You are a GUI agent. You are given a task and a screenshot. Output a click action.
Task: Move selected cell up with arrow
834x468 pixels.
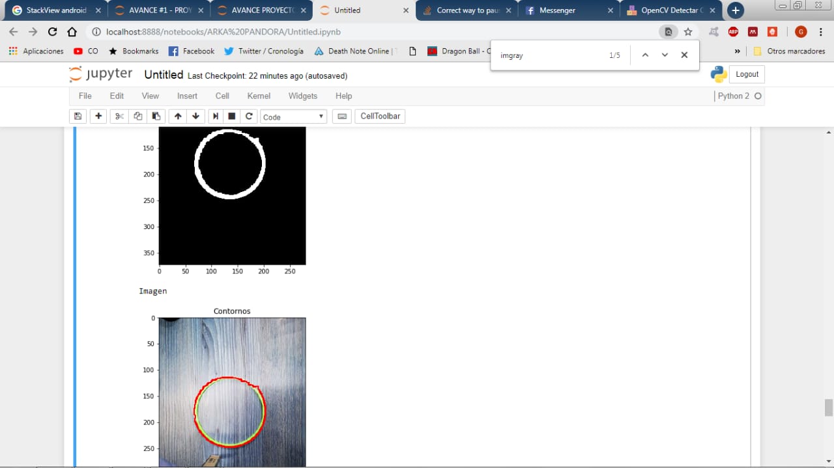coord(177,117)
